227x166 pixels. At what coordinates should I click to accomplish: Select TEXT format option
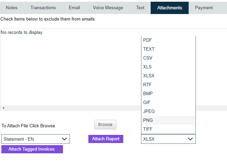coord(149,49)
